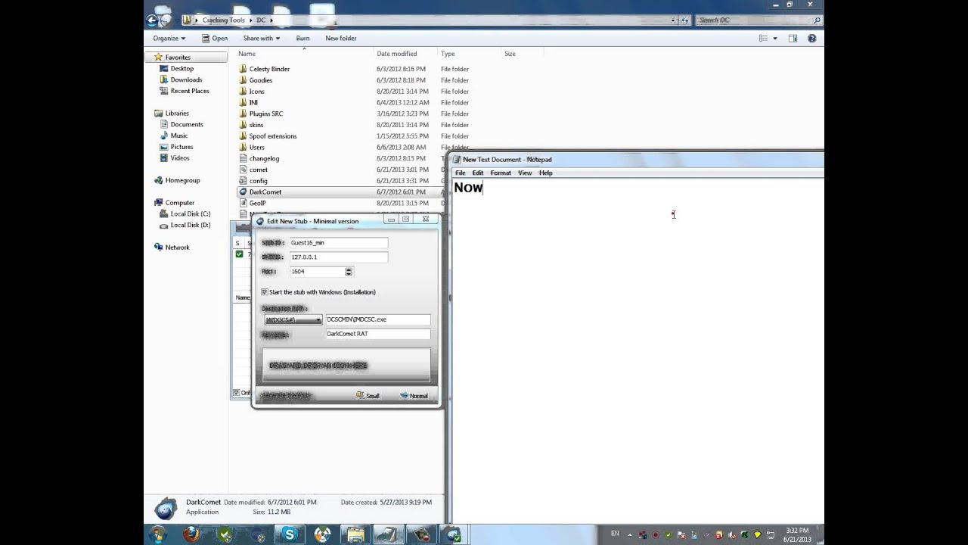This screenshot has width=968, height=545.
Task: Toggle the green checked row in DarkComet list
Action: pyautogui.click(x=240, y=254)
